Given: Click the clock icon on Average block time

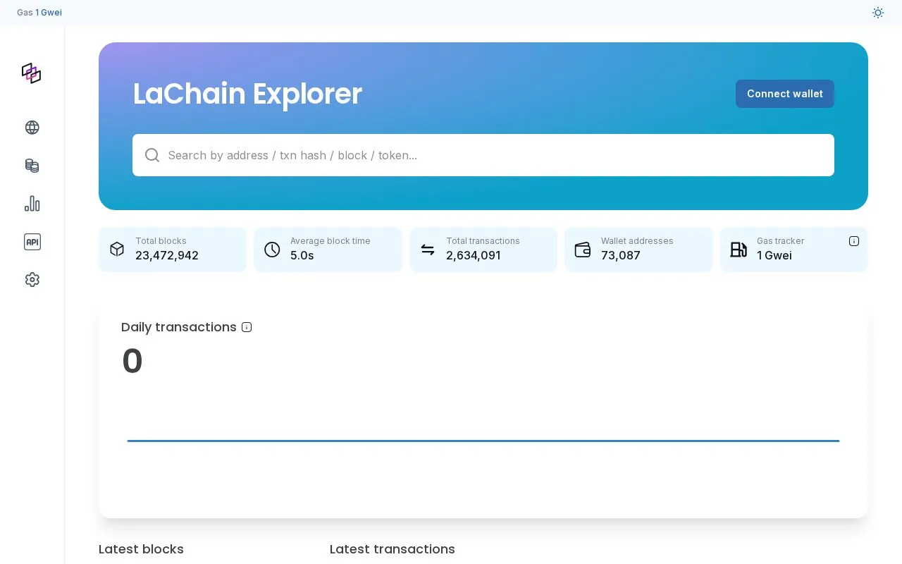Looking at the screenshot, I should point(272,249).
